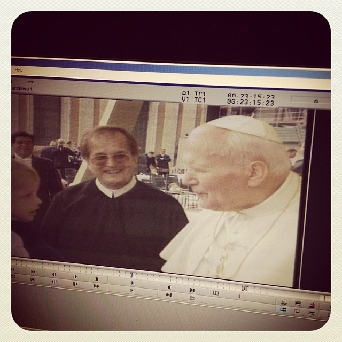
Task: Open the 'archiwa 1' clip name menu
Action: pyautogui.click(x=22, y=89)
